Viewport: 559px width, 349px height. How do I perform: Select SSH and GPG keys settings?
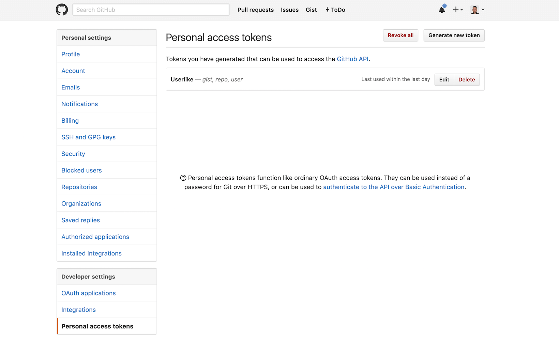coord(88,137)
